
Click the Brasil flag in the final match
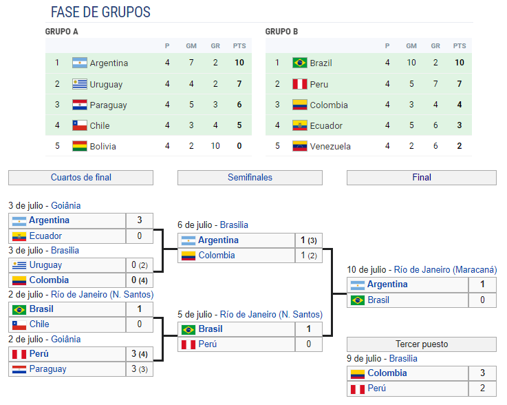click(358, 300)
